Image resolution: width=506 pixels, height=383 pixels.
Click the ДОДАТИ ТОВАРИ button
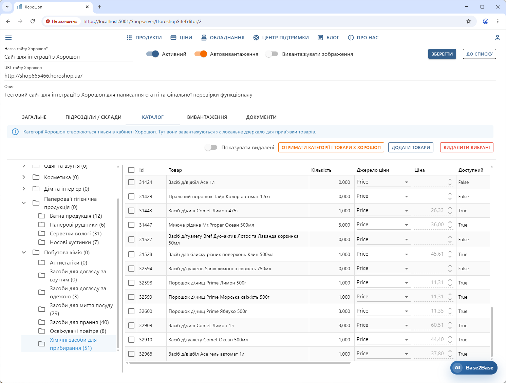point(411,147)
